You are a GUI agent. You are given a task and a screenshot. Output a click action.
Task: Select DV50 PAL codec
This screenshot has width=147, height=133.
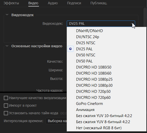pyautogui.click(x=106, y=61)
